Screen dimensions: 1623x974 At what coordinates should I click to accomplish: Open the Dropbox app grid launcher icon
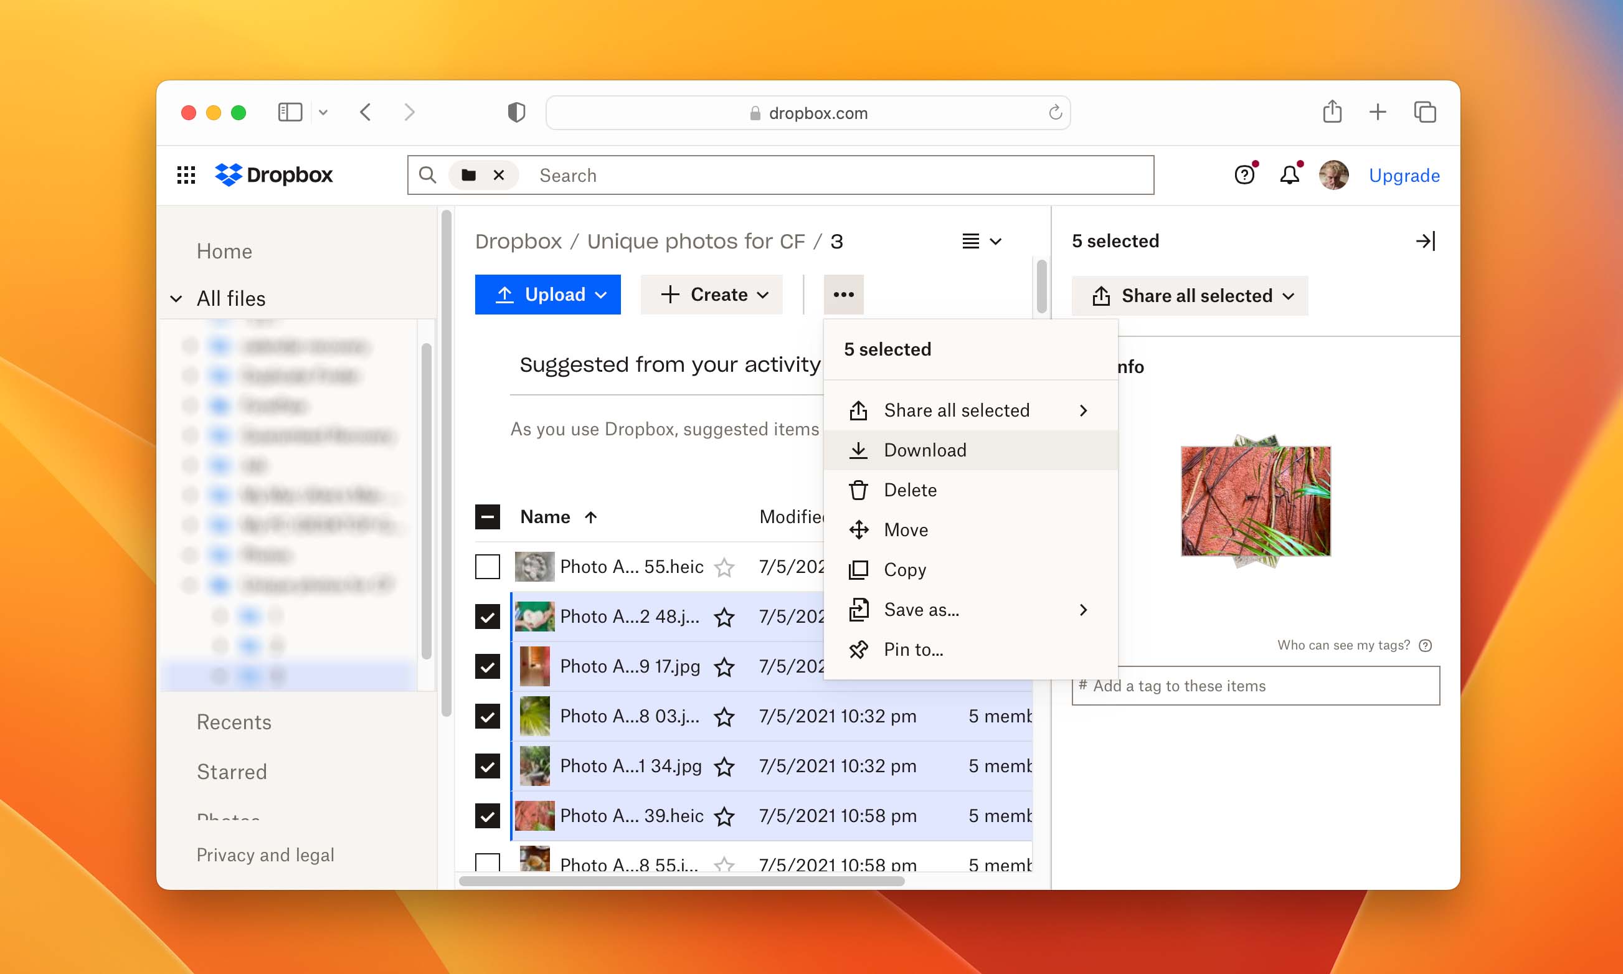186,175
